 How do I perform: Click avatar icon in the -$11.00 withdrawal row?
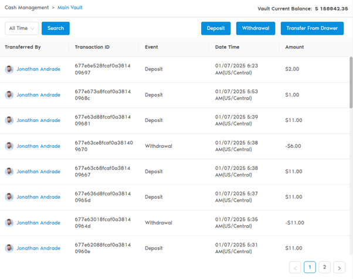coord(9,223)
